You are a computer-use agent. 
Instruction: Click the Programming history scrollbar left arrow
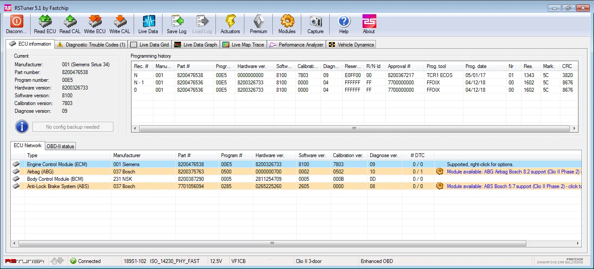click(135, 128)
